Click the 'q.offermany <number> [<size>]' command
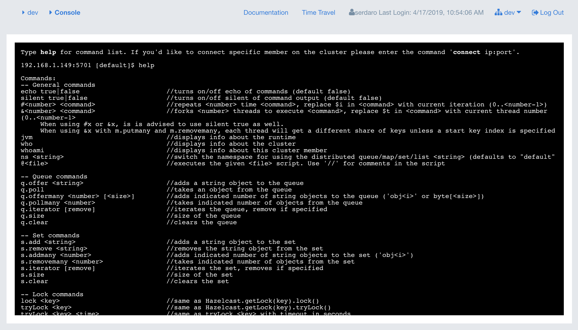Viewport: 578px width, 330px height. [78, 196]
